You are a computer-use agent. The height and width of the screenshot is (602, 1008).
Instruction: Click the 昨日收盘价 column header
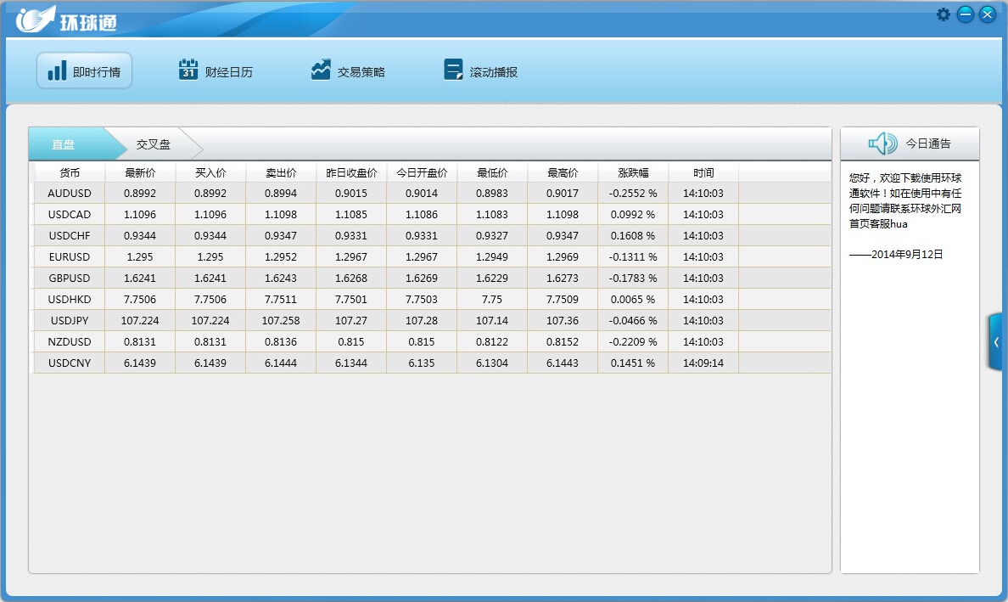351,172
